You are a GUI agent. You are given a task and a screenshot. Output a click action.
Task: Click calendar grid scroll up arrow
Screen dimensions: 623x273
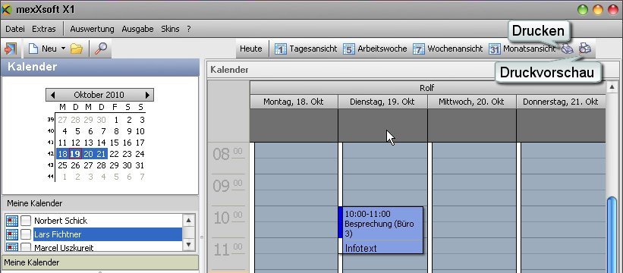point(612,87)
